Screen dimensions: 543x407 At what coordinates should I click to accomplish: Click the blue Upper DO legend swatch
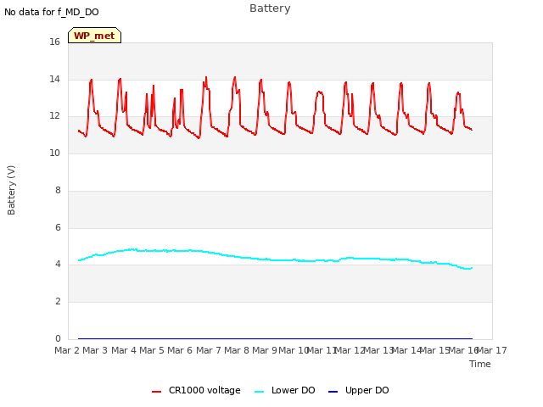tap(333, 392)
